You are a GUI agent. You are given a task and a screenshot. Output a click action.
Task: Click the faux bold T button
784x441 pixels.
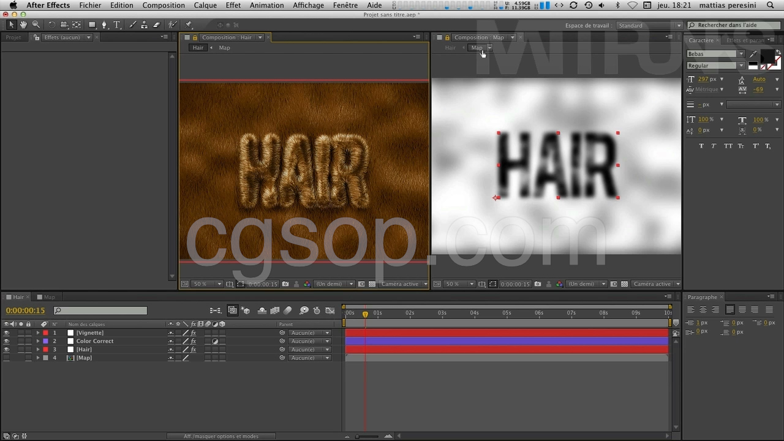coord(701,146)
